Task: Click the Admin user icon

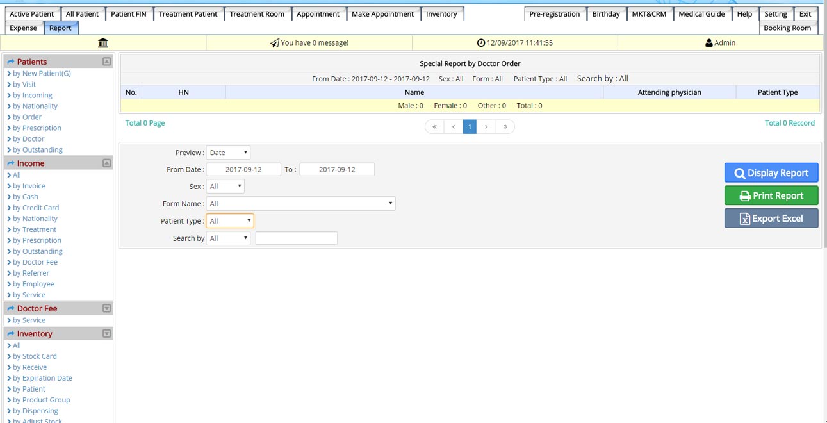Action: [x=708, y=43]
